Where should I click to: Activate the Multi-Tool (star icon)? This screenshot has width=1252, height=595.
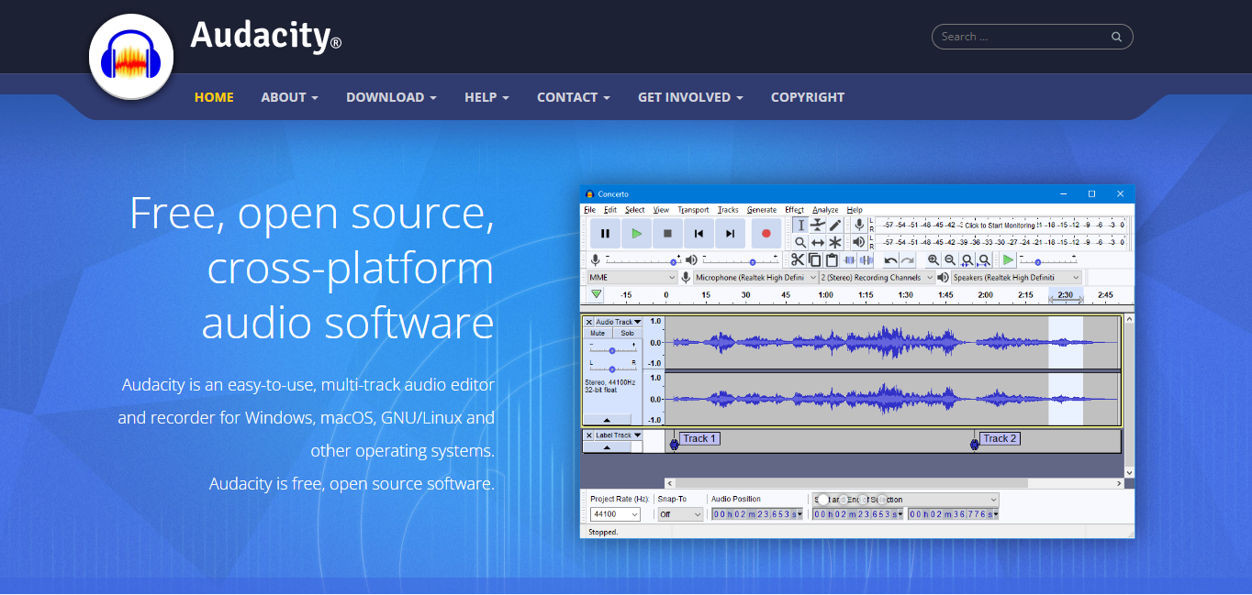pyautogui.click(x=833, y=241)
